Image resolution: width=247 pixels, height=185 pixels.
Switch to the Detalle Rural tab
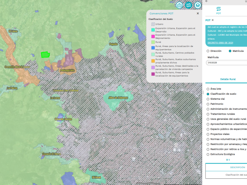228,79
